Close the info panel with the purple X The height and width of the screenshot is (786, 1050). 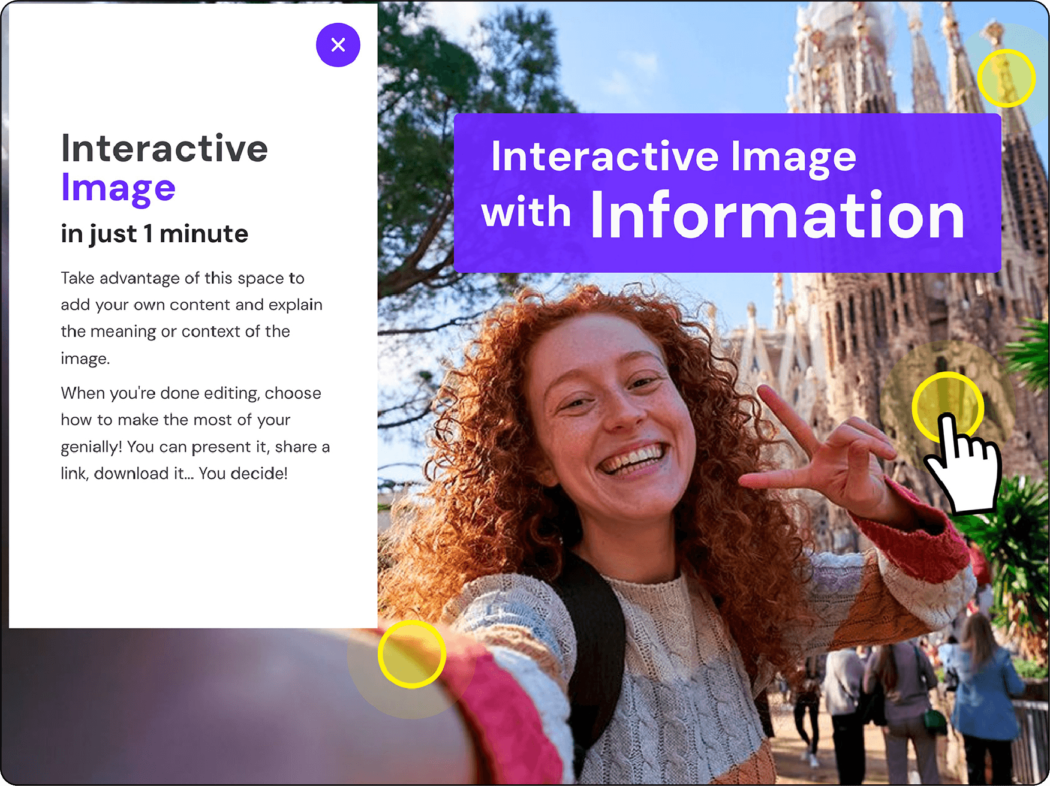click(338, 45)
